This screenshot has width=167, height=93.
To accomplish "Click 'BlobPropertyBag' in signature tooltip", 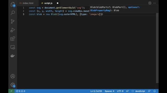I will (100, 10).
